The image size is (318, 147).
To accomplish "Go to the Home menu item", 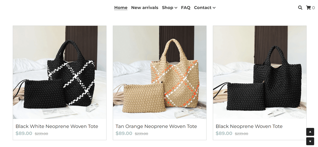I will 121,8.
